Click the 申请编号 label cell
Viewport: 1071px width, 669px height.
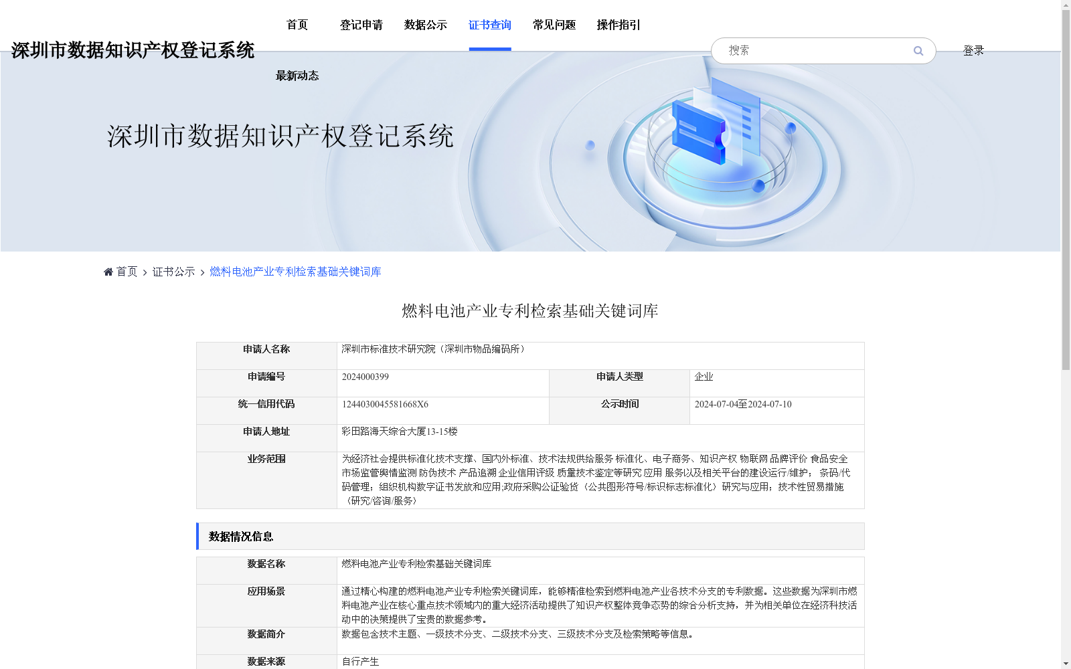(x=266, y=383)
